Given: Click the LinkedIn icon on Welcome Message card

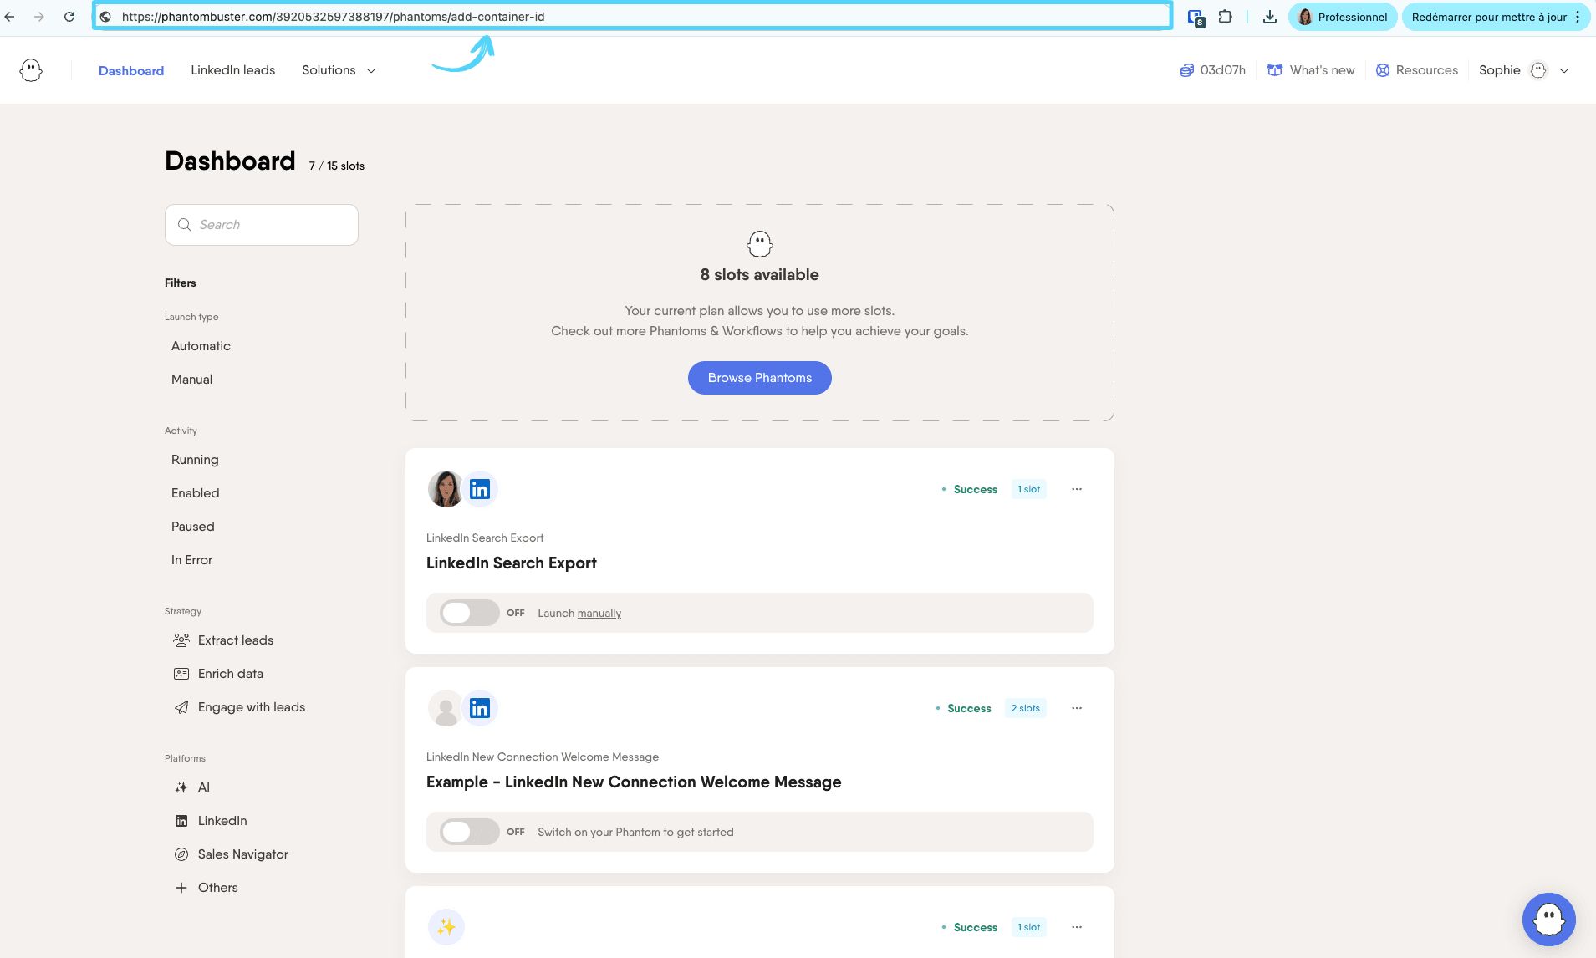Looking at the screenshot, I should [x=480, y=708].
